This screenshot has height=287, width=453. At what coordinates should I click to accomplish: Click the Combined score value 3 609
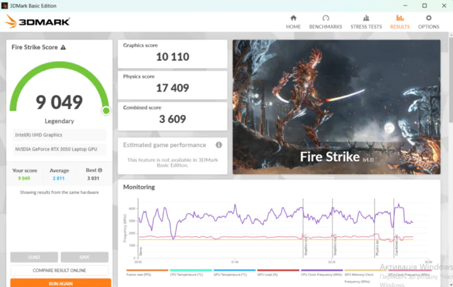(x=172, y=119)
